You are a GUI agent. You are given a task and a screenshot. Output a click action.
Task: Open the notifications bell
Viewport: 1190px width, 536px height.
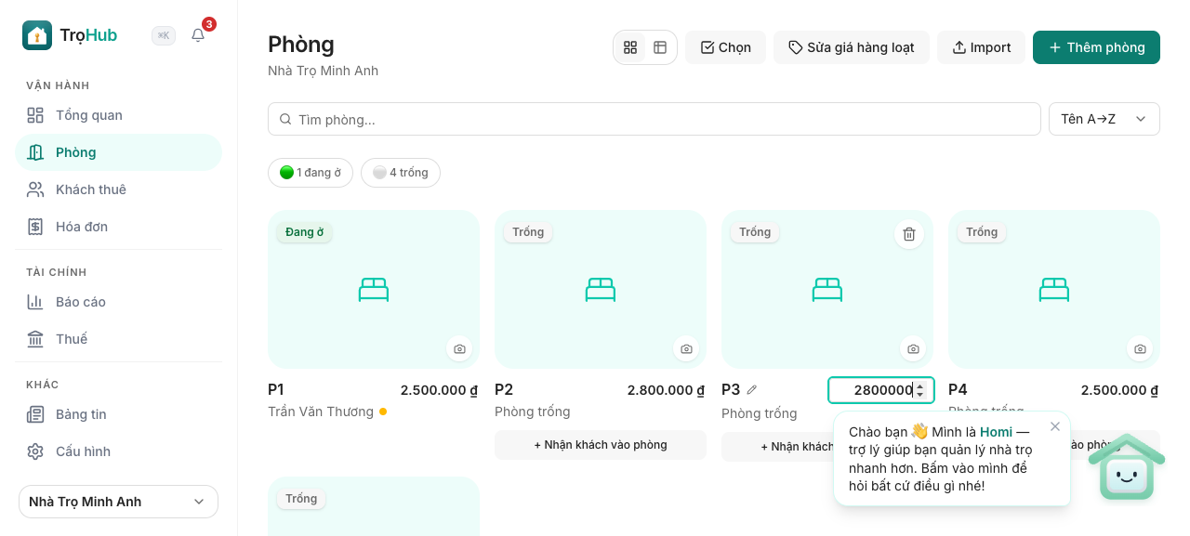pos(198,35)
